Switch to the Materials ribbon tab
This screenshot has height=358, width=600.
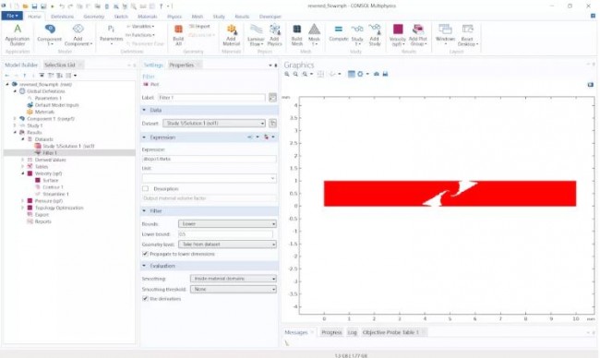click(x=148, y=17)
